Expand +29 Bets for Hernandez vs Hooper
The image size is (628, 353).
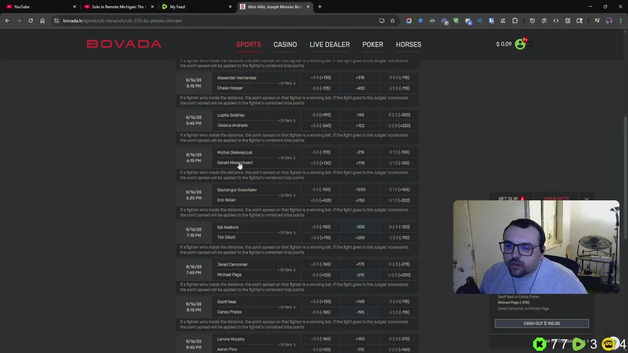pyautogui.click(x=287, y=83)
